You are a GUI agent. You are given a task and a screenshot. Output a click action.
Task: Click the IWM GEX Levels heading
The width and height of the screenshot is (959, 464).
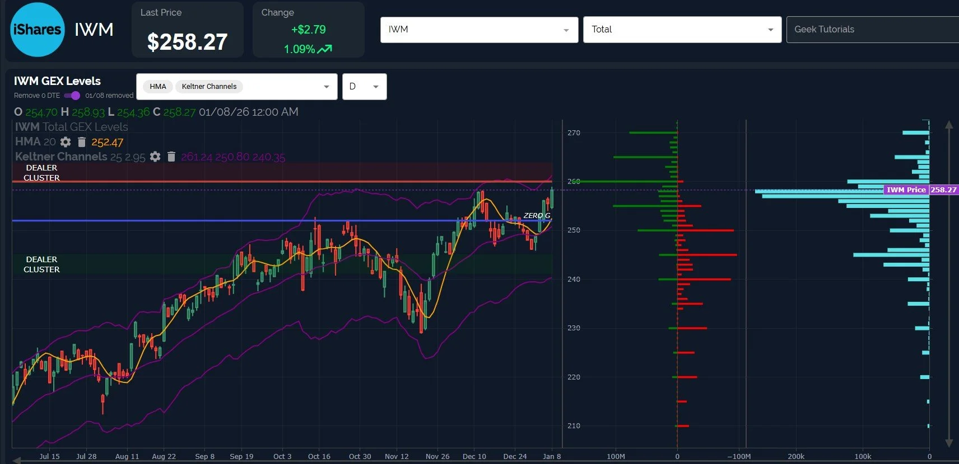click(57, 81)
